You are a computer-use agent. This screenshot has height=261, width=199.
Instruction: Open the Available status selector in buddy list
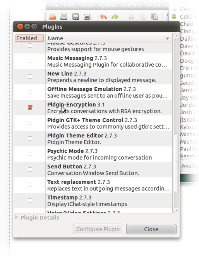point(190,166)
